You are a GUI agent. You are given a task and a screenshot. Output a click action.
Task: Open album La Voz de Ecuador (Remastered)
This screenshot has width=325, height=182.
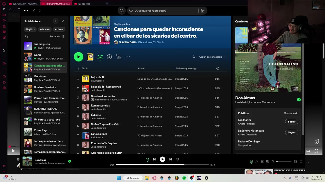[x=155, y=88]
